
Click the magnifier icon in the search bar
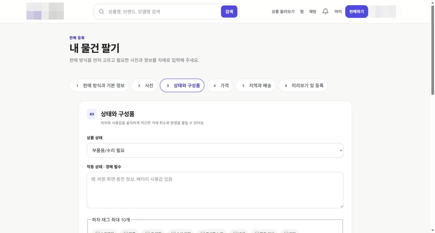(101, 12)
